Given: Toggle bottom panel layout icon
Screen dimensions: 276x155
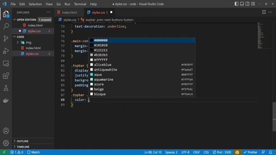Looking at the screenshot, I should [242, 4].
